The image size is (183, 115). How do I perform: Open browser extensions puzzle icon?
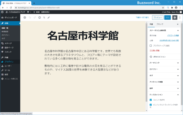(x=172, y=8)
